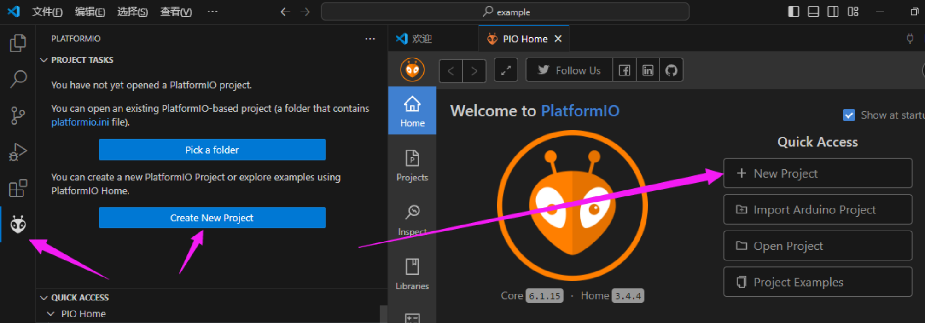Open the 选择(S) menu
Viewport: 925px width, 323px height.
pos(133,12)
